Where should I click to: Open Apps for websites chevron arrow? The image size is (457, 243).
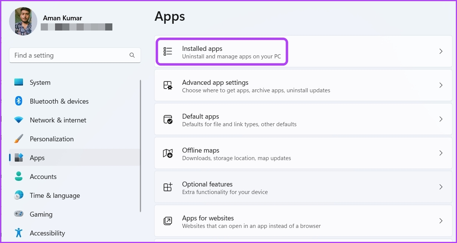pos(441,221)
